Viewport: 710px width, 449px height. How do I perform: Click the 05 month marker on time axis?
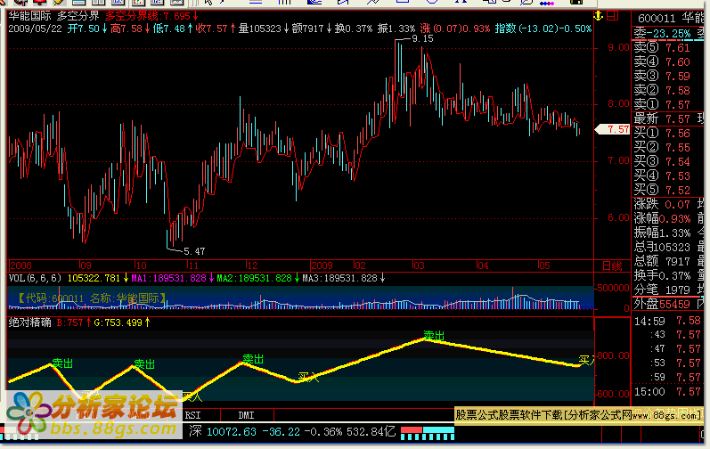click(x=543, y=265)
